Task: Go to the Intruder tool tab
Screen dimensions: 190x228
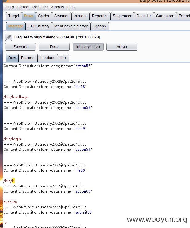Action: click(80, 16)
